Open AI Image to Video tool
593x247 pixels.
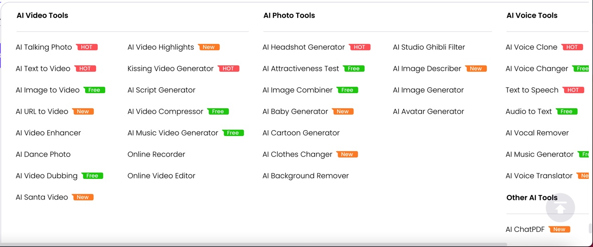pyautogui.click(x=48, y=90)
